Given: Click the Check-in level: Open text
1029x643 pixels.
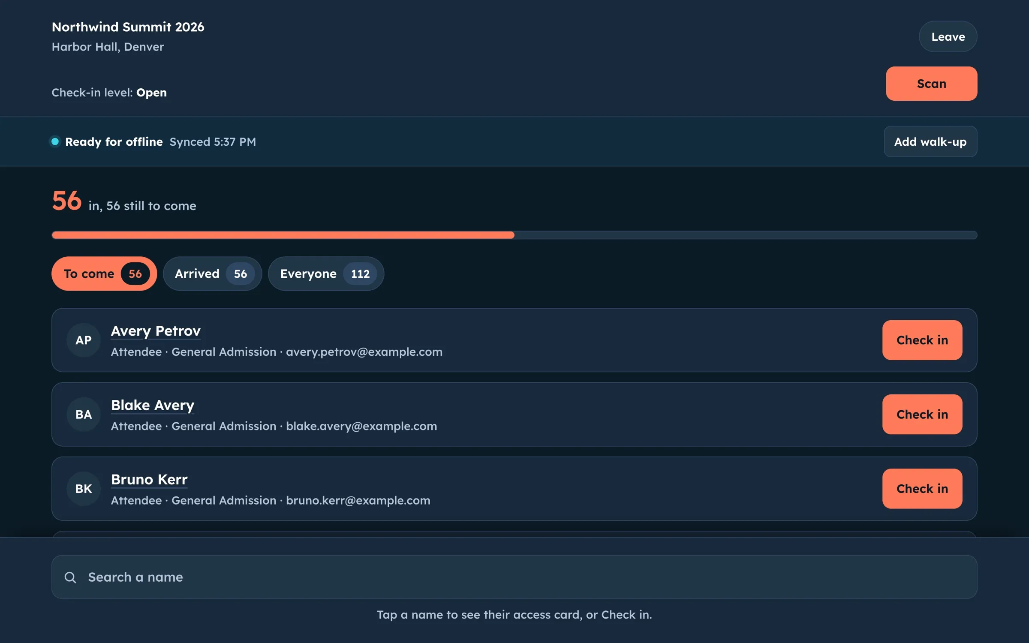Looking at the screenshot, I should pos(109,92).
